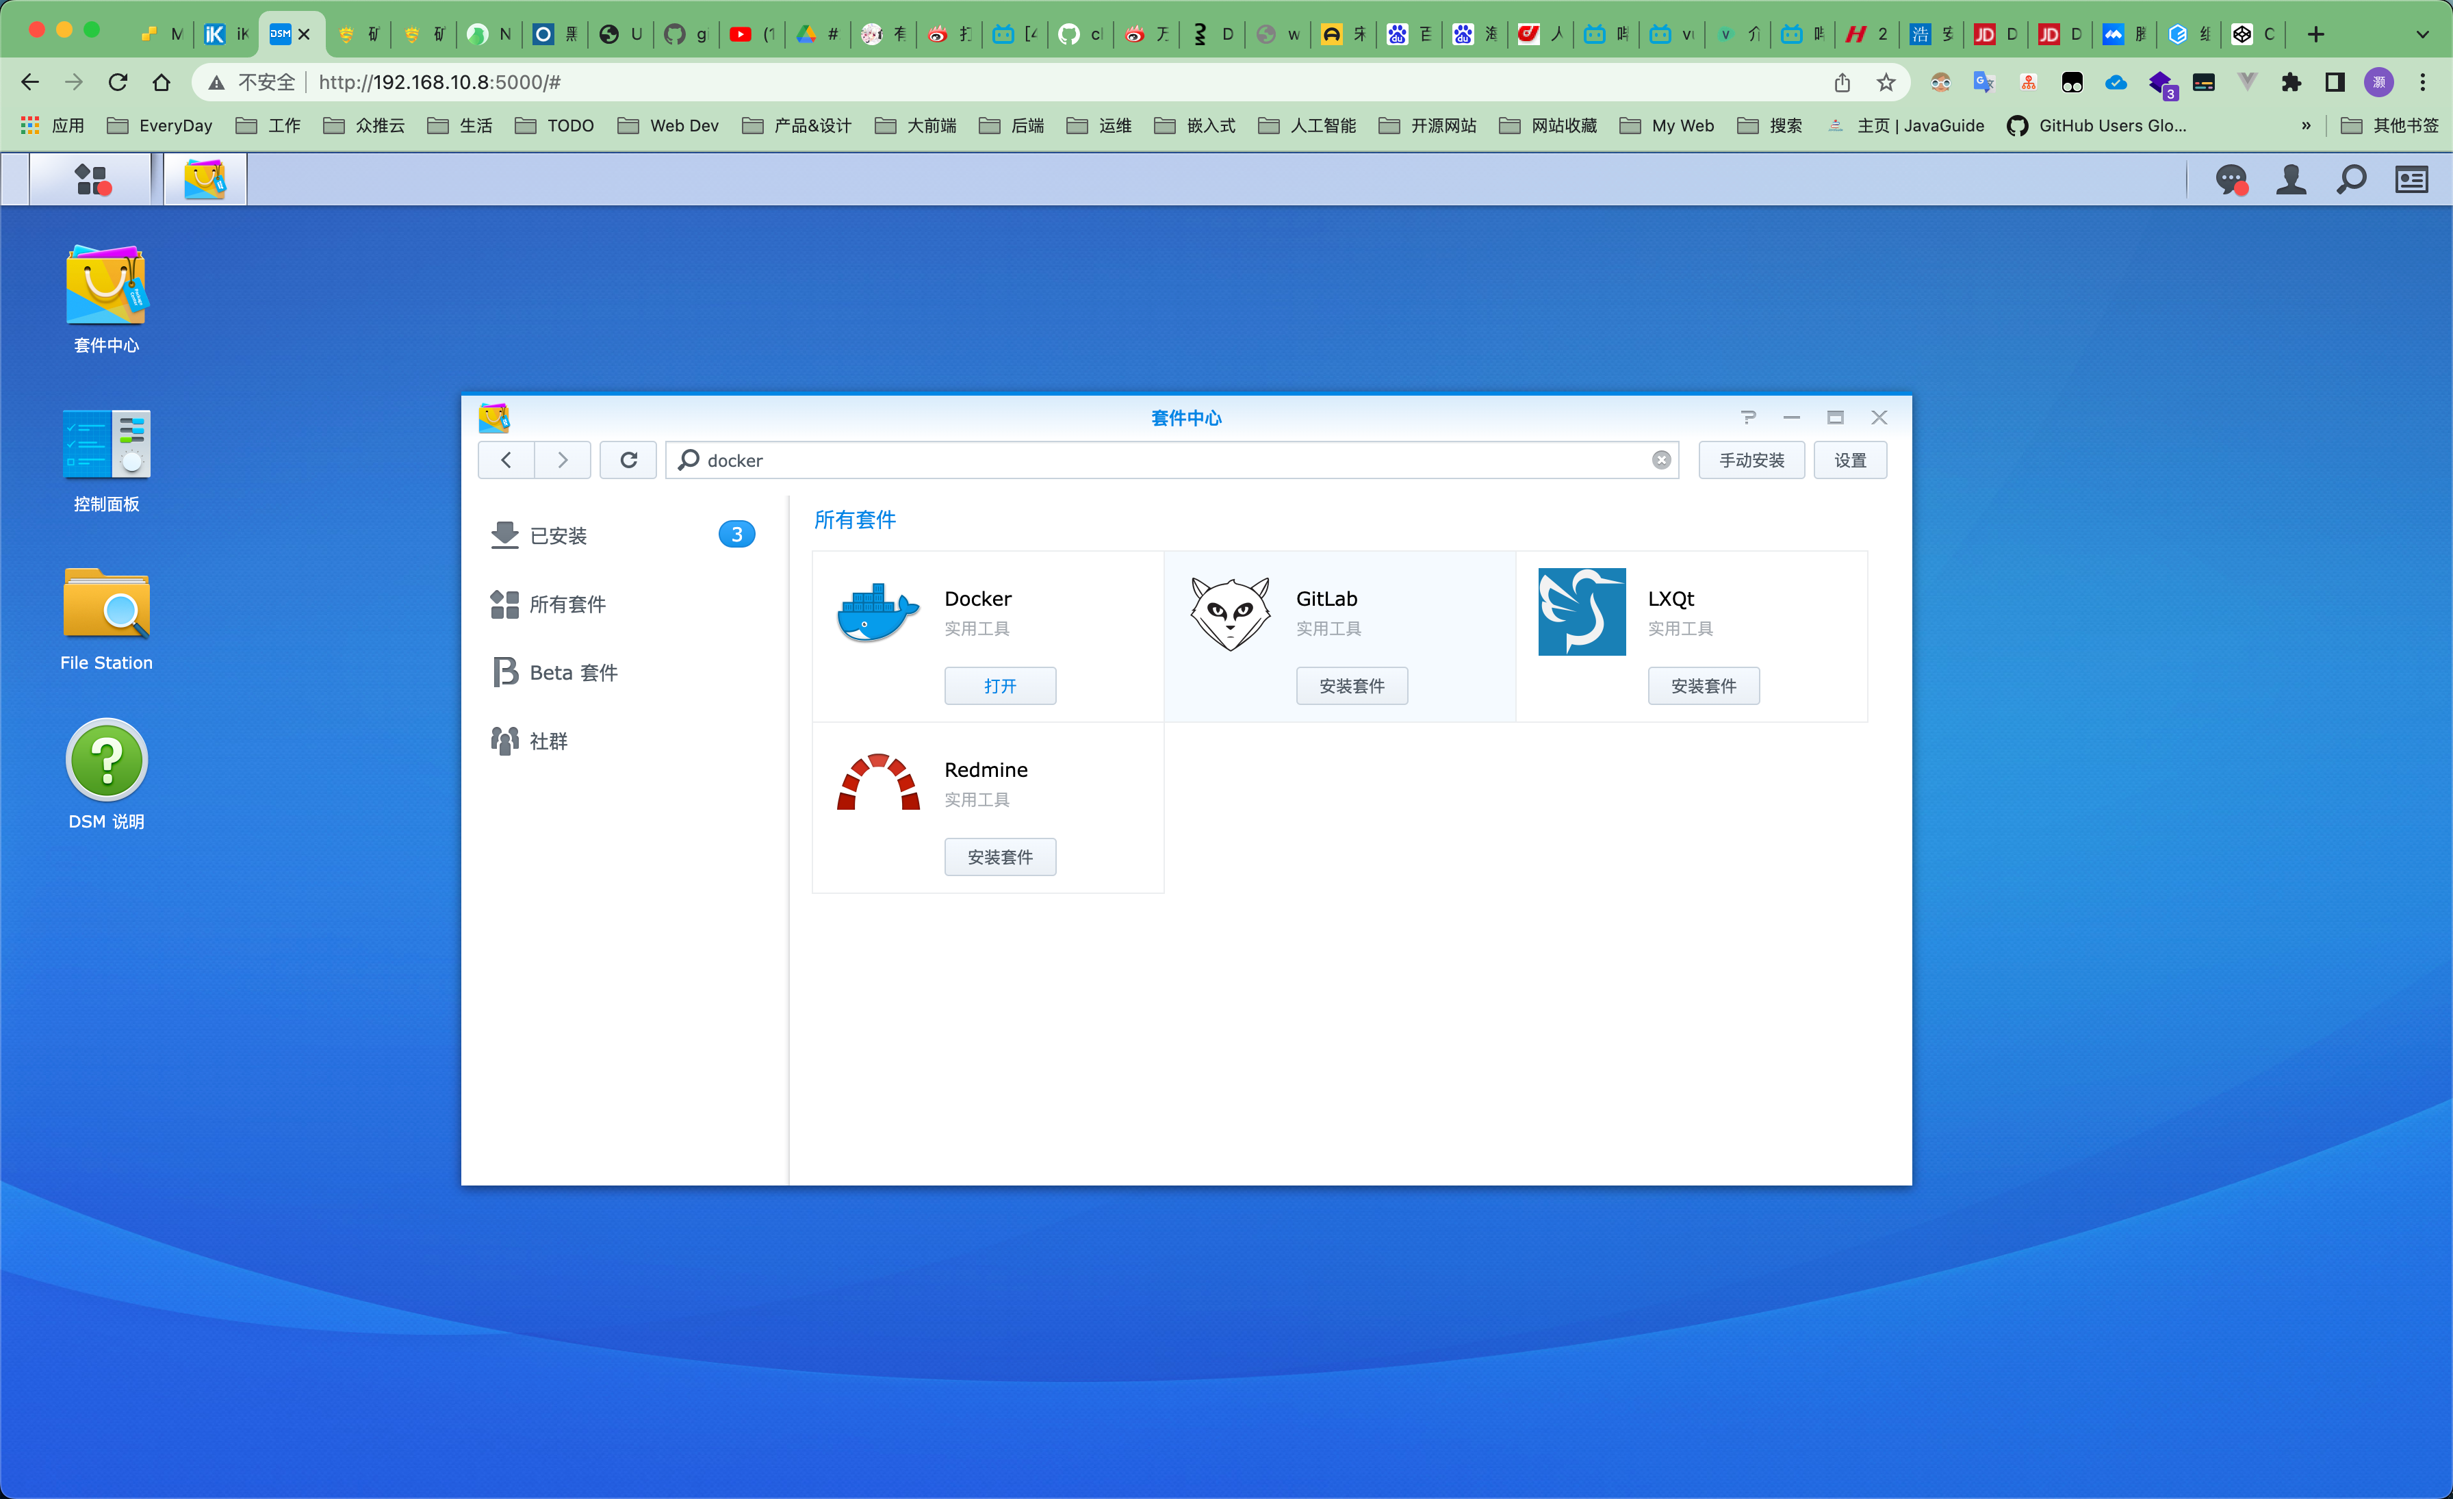
Task: Select 已安装 in the sidebar
Action: pyautogui.click(x=624, y=535)
